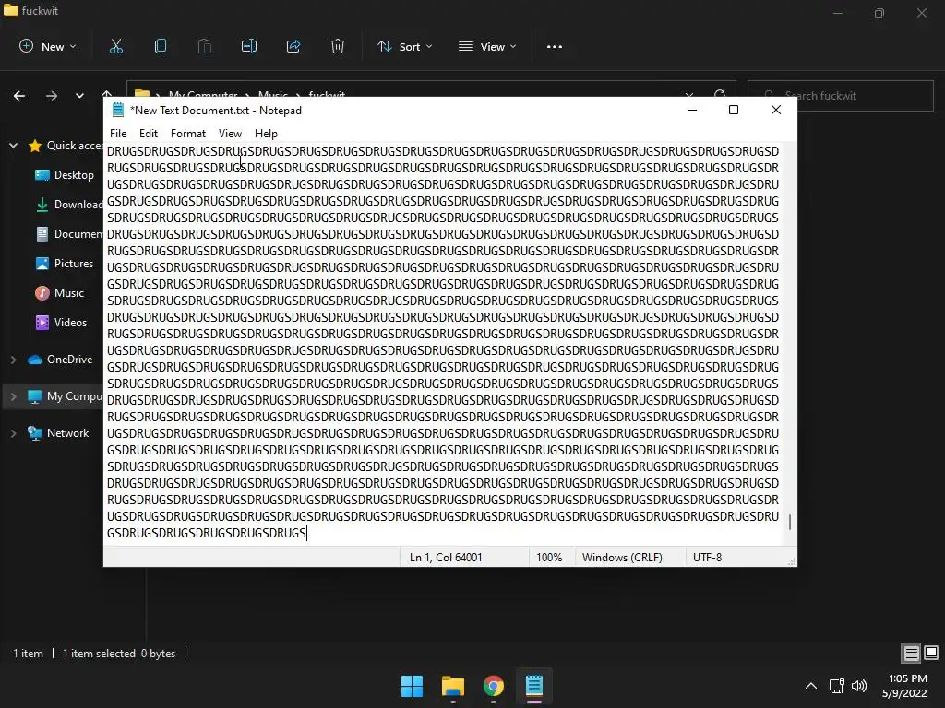Click the Notepad vertical scrollbar thumb
This screenshot has height=708, width=945.
coord(790,522)
